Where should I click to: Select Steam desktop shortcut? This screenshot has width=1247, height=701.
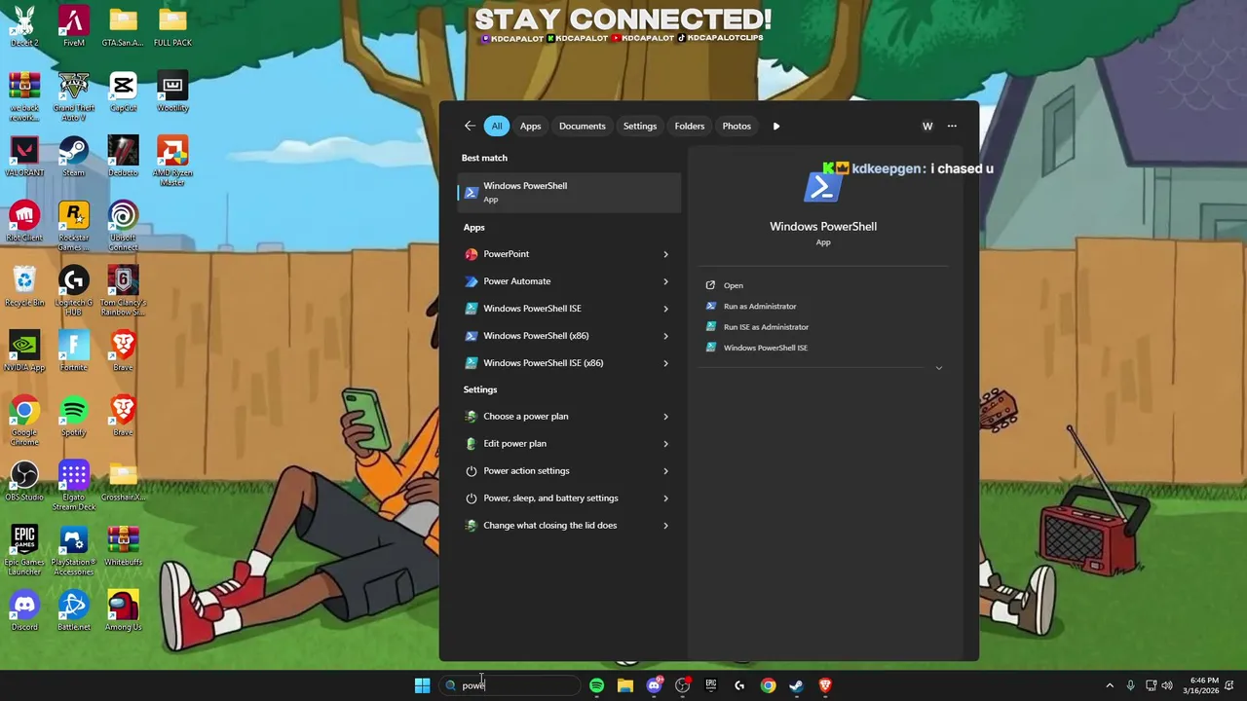tap(73, 157)
